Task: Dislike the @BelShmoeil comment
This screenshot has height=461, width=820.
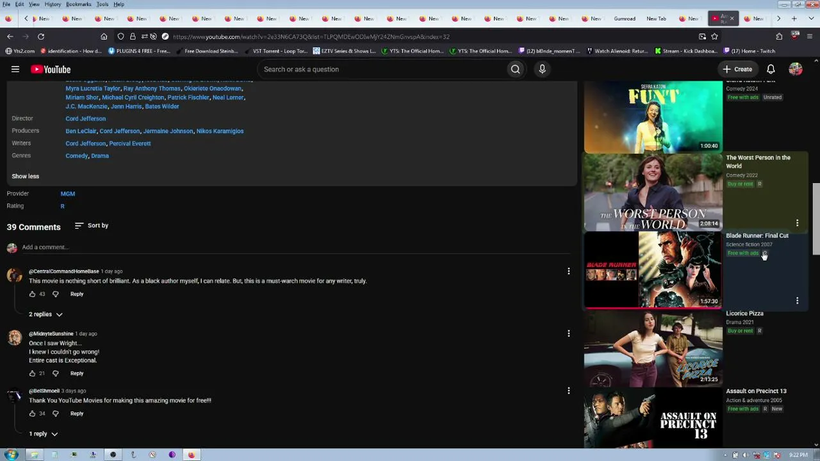Action: click(55, 414)
